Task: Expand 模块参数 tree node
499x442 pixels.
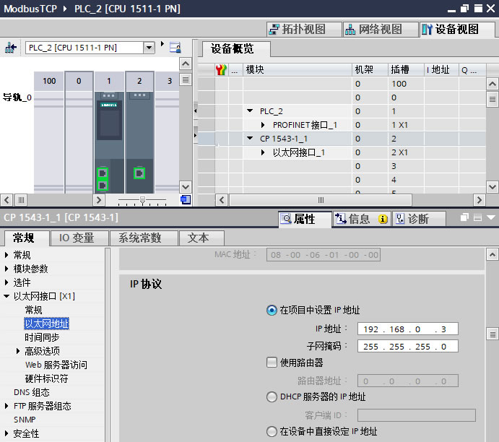Action: [6, 269]
